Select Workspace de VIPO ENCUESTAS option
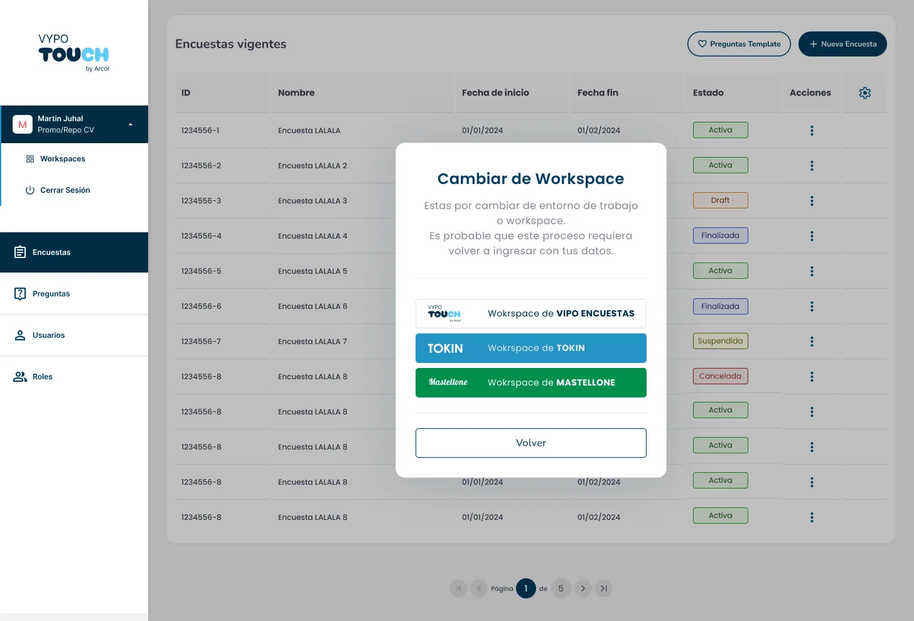Image resolution: width=914 pixels, height=621 pixels. click(x=531, y=313)
